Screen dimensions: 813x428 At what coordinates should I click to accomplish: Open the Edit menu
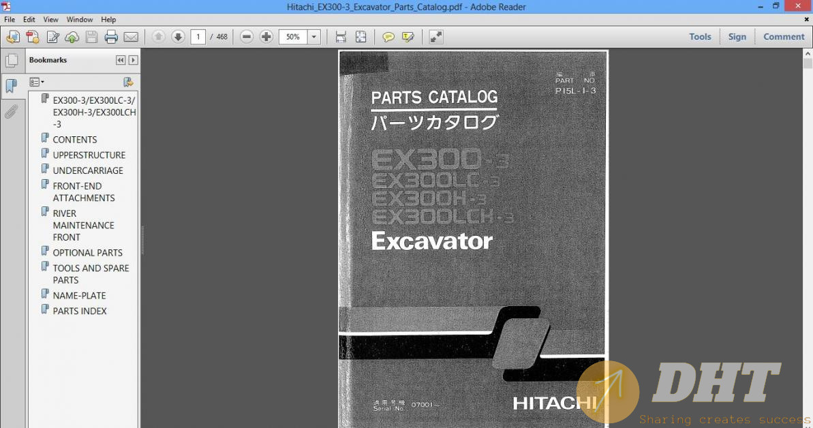(29, 20)
